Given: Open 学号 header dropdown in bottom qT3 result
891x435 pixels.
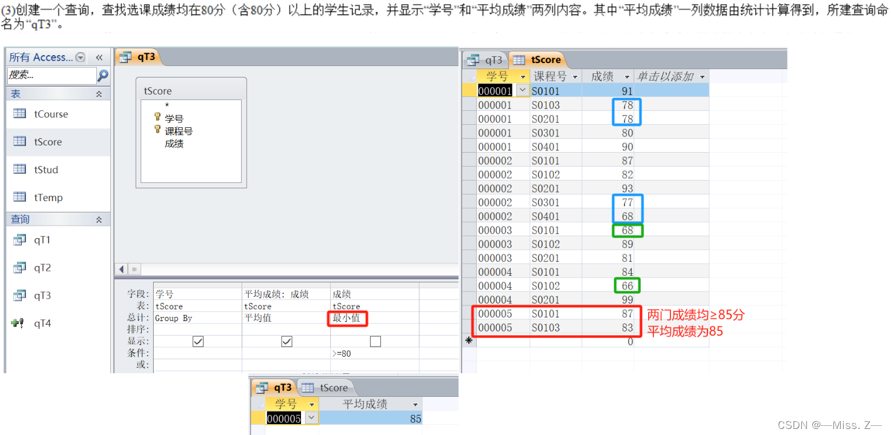Looking at the screenshot, I should 311,405.
